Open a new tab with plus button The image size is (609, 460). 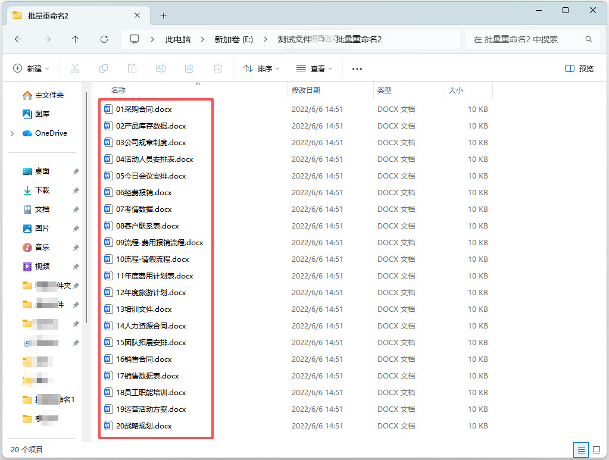164,16
